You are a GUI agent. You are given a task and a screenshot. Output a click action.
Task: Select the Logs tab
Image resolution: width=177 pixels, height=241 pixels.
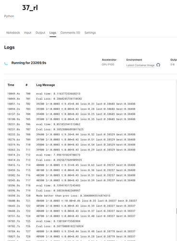tap(53, 33)
